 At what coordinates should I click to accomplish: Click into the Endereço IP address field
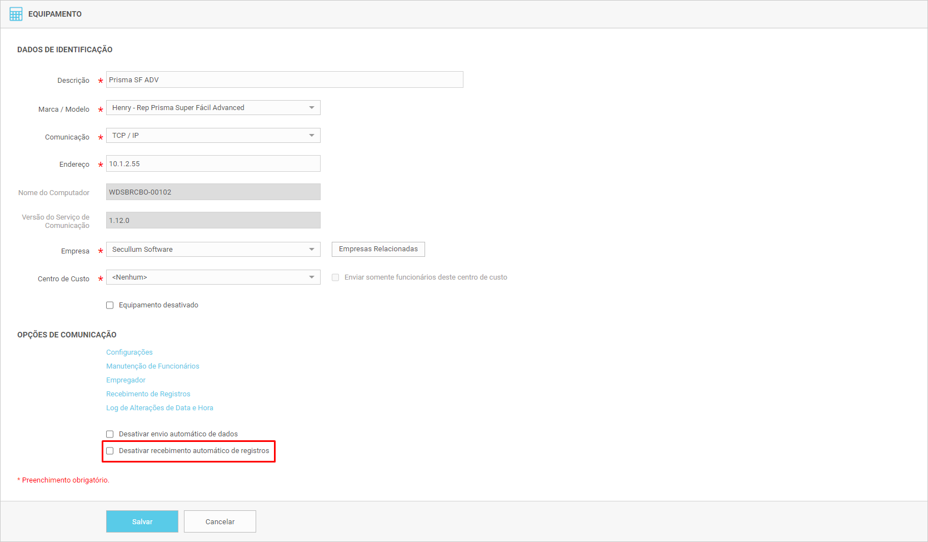(213, 164)
